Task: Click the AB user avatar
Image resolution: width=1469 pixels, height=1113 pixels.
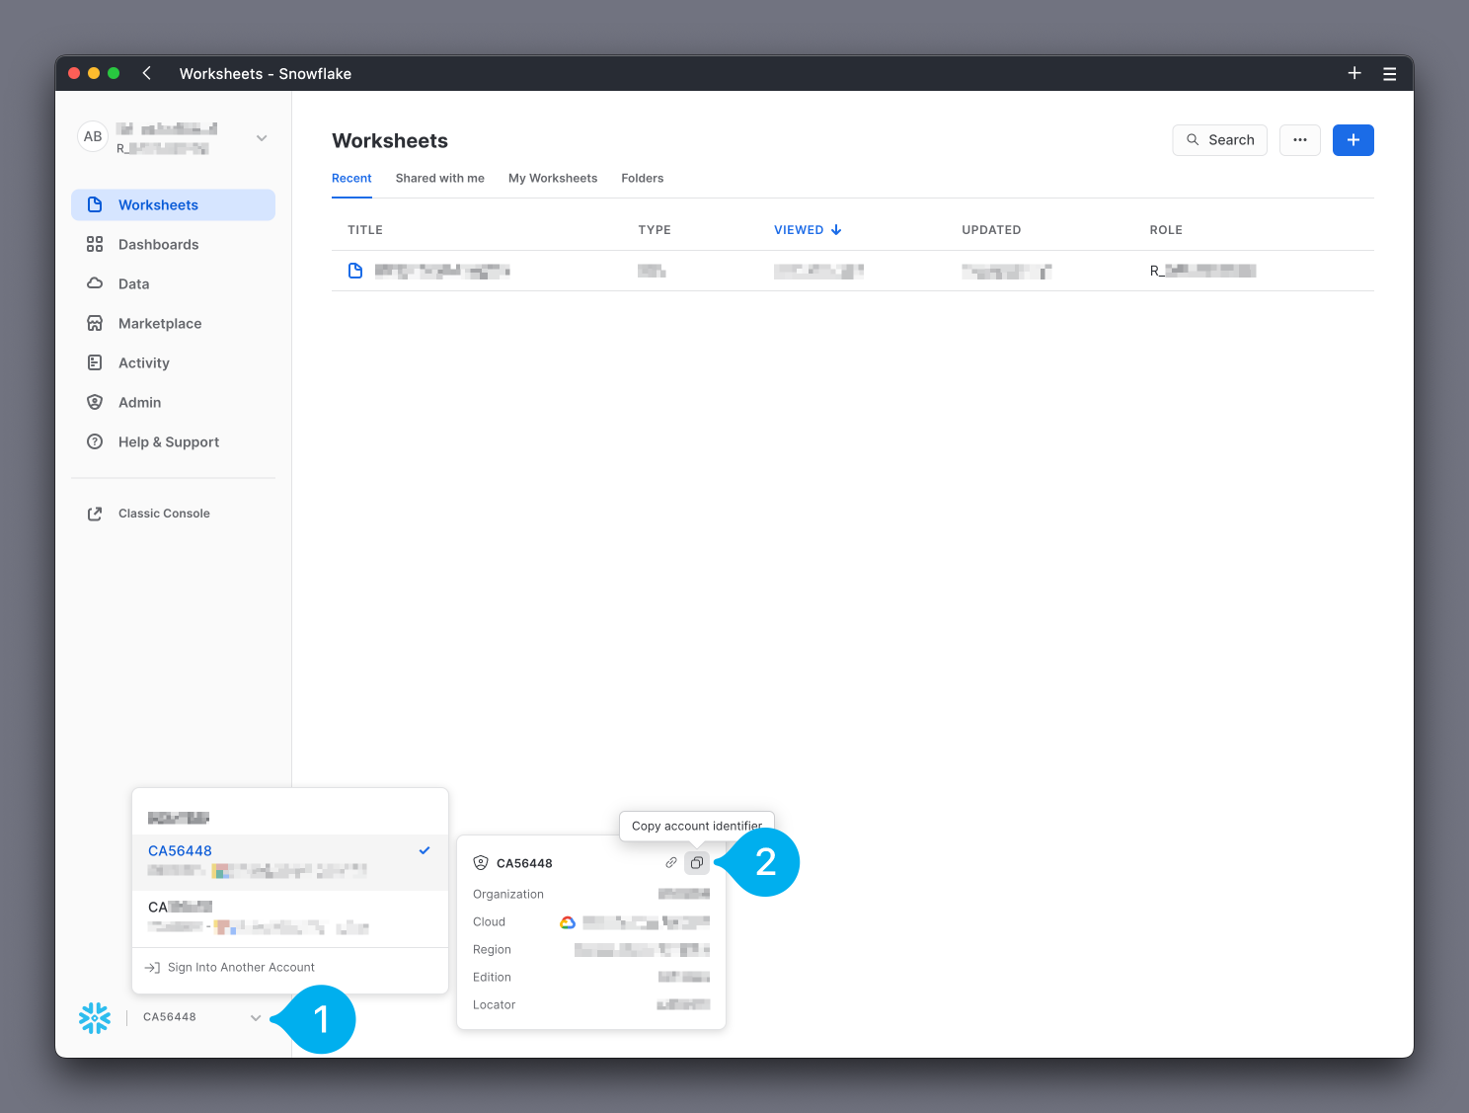Action: coord(93,137)
